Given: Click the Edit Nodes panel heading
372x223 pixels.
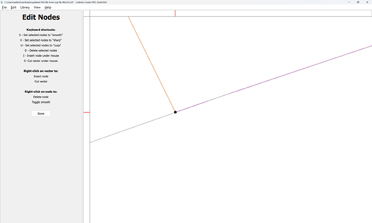Looking at the screenshot, I should pos(41,18).
